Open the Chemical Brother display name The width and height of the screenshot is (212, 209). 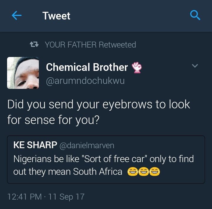(x=87, y=67)
